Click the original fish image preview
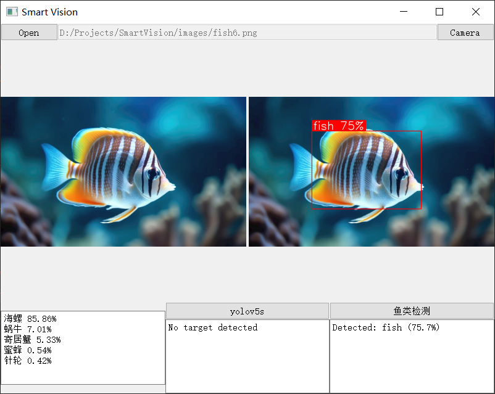 [x=123, y=171]
